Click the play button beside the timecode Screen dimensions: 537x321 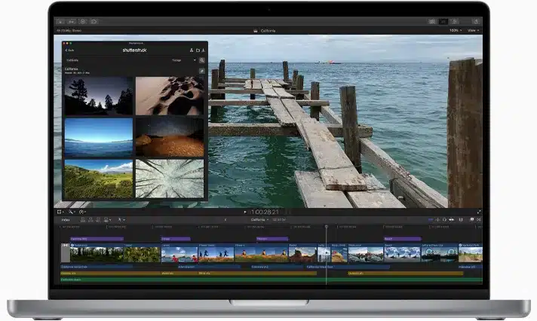coord(245,212)
